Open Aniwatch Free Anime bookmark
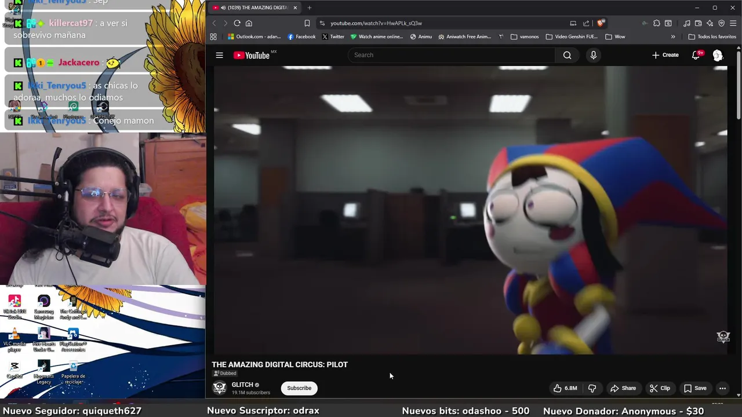 click(465, 36)
